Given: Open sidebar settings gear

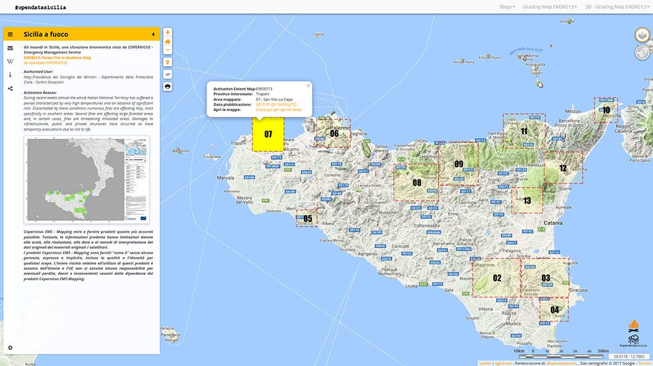Looking at the screenshot, I should 10,348.
